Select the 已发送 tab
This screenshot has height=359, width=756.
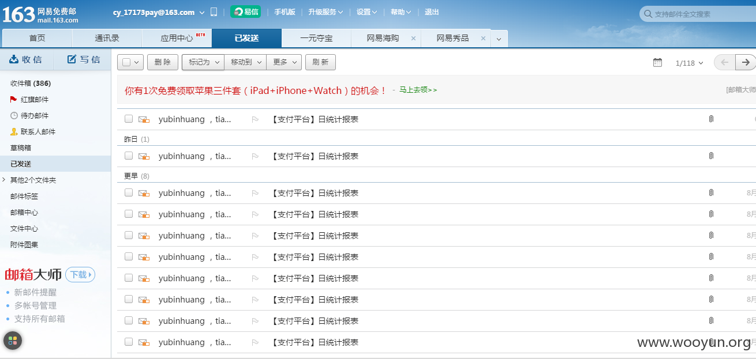[246, 38]
